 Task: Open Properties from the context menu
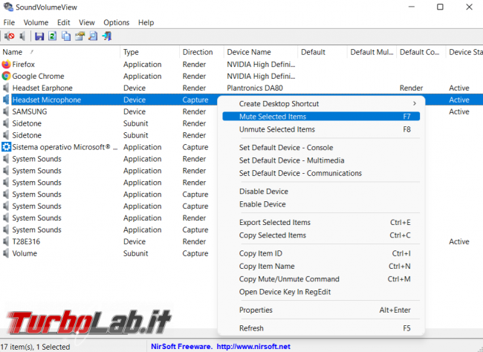(x=321, y=310)
